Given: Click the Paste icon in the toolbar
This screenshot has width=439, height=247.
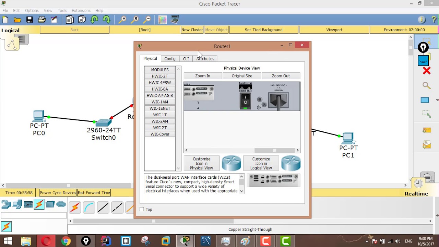Looking at the screenshot, I should click(82, 20).
